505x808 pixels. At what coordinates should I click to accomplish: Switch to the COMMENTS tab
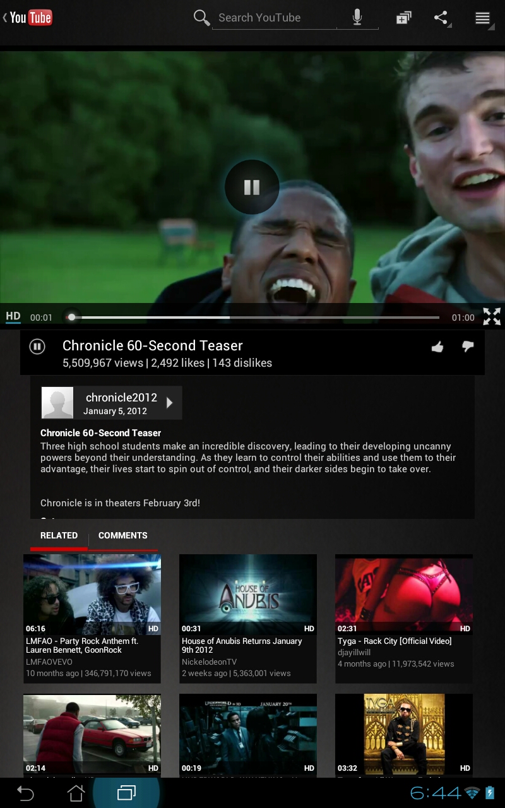pos(122,535)
